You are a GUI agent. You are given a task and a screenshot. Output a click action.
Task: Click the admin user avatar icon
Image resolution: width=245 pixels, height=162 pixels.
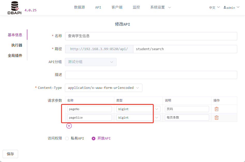225,7
